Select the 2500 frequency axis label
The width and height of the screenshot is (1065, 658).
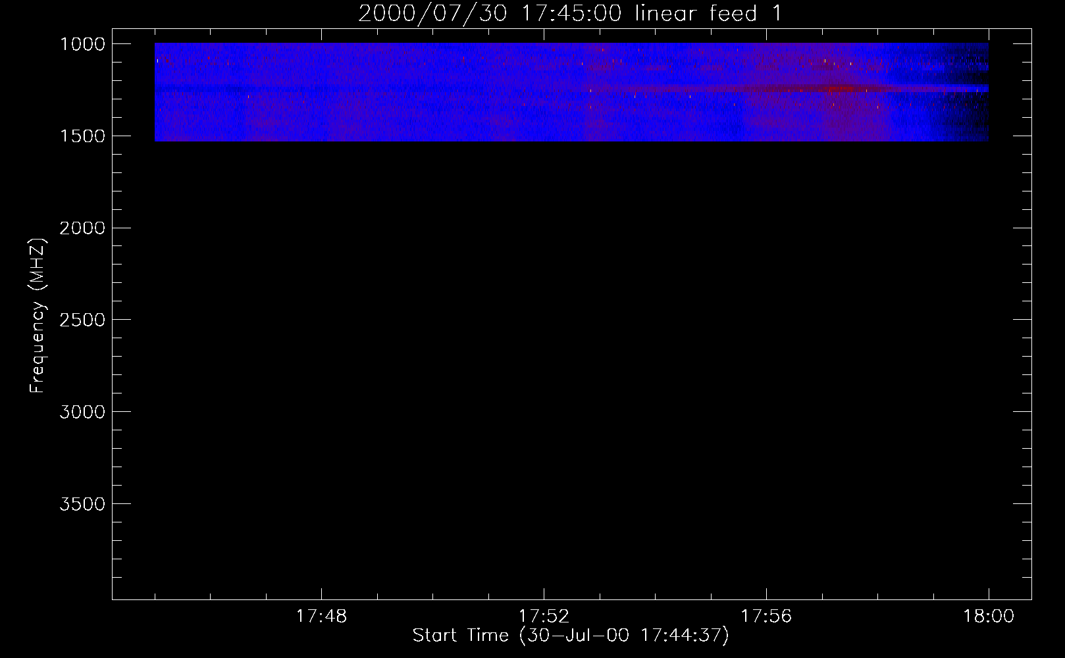tap(82, 320)
